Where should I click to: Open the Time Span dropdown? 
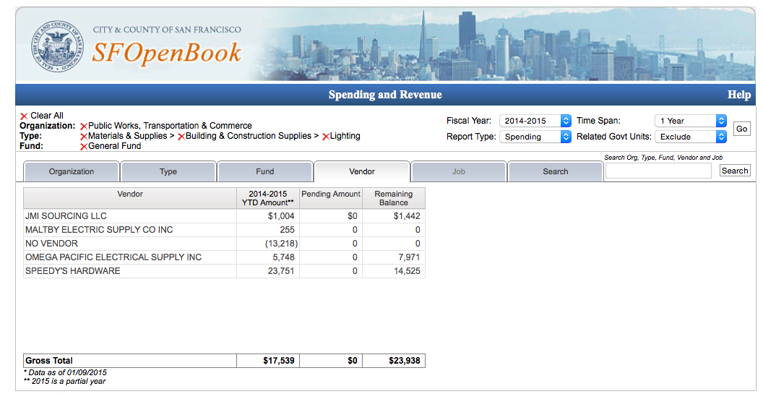(691, 121)
